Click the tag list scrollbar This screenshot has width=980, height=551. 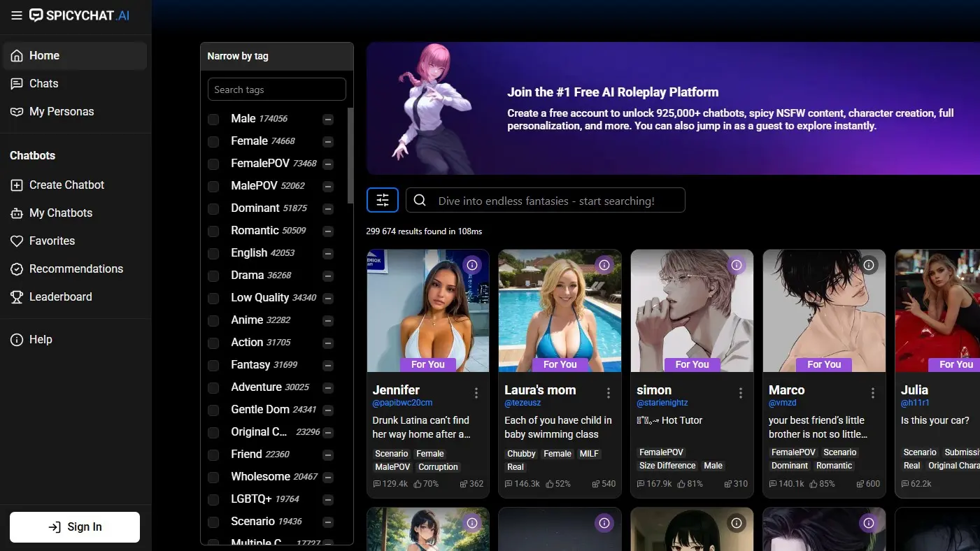[350, 155]
